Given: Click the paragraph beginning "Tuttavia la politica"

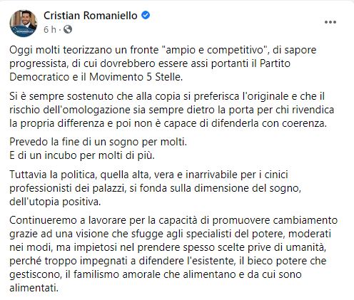Looking at the screenshot, I should 156,188.
